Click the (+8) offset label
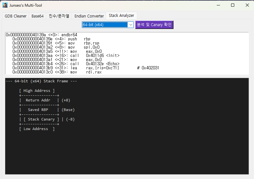The width and height of the screenshot is (254, 179). 66,100
